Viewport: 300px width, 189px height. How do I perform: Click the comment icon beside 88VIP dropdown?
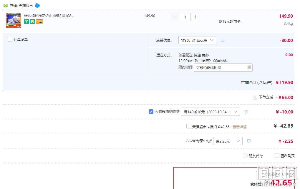249,141
